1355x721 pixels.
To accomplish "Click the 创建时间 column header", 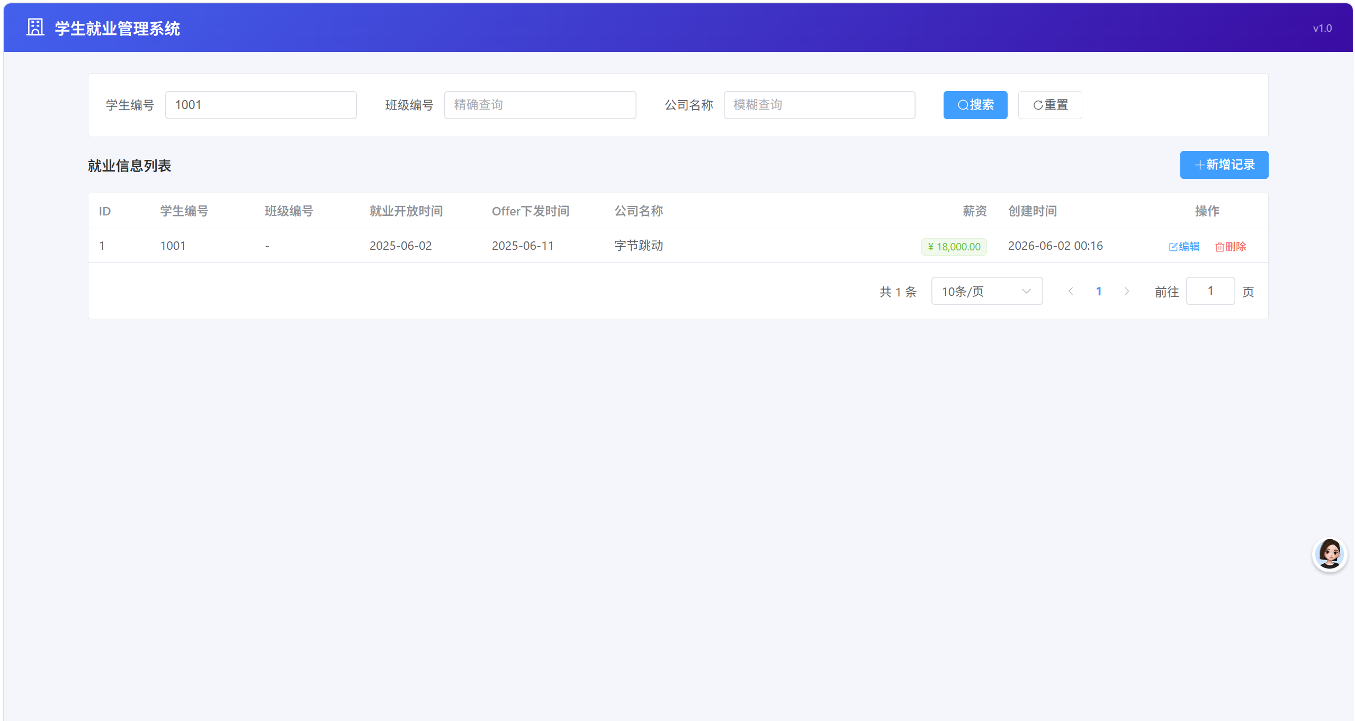I will click(x=1032, y=211).
